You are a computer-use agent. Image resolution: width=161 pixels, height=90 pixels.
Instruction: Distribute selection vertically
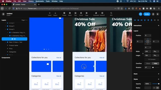(x=158, y=20)
